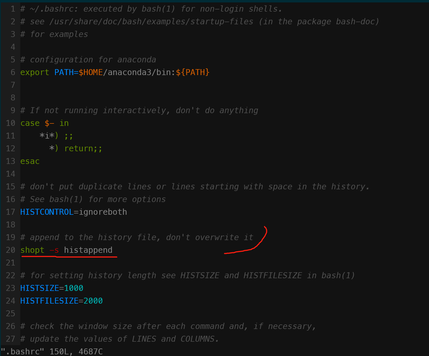Click '${PATH}' at end of line 6
The width and height of the screenshot is (429, 356).
click(x=193, y=72)
